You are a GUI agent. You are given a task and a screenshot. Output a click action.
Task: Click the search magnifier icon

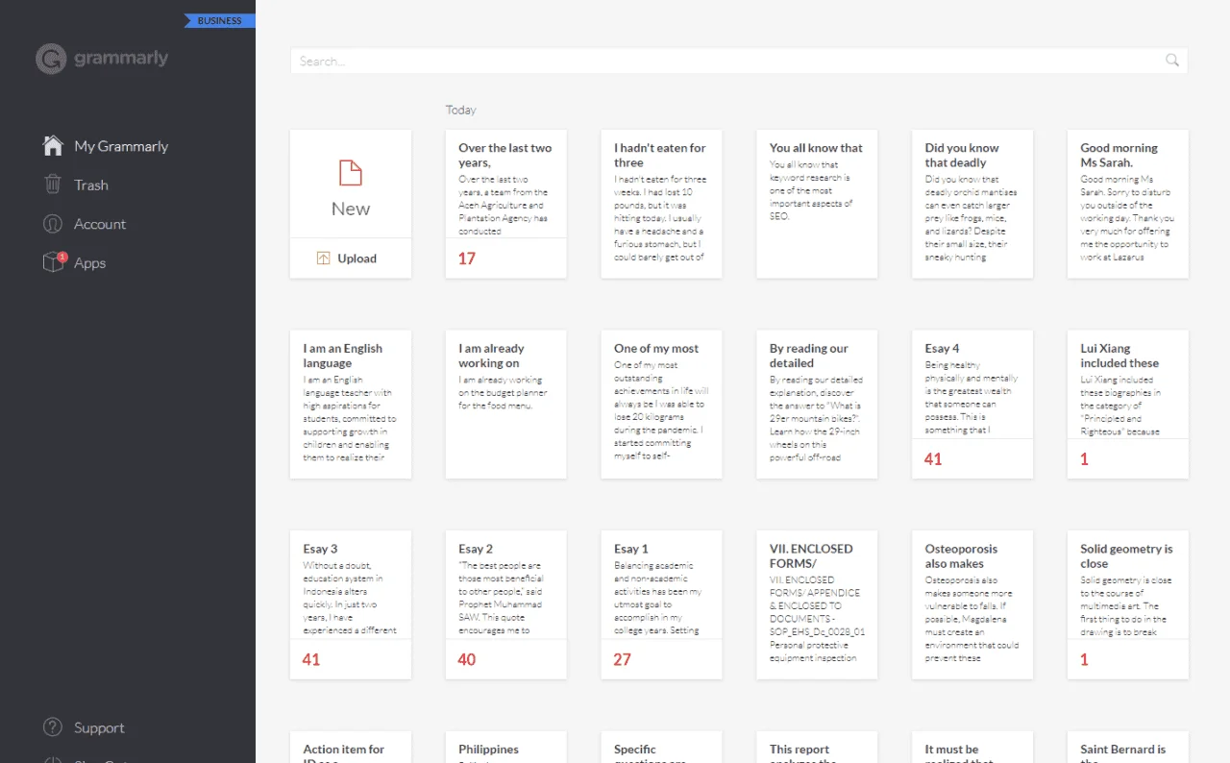tap(1172, 61)
